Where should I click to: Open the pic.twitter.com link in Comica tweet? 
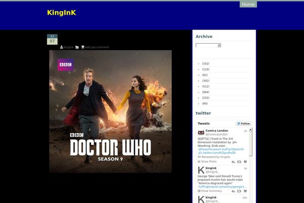pos(217,153)
